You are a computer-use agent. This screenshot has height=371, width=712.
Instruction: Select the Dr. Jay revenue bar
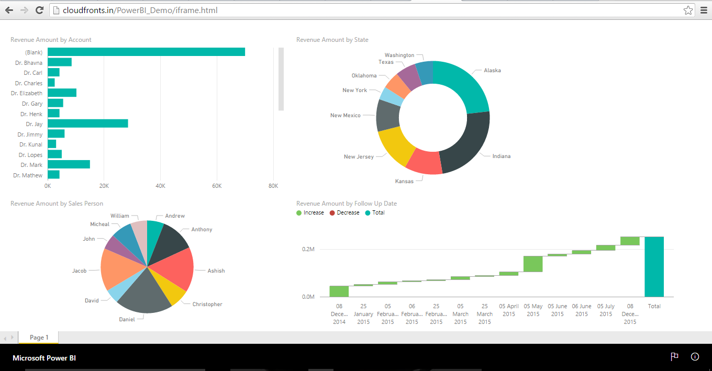87,123
